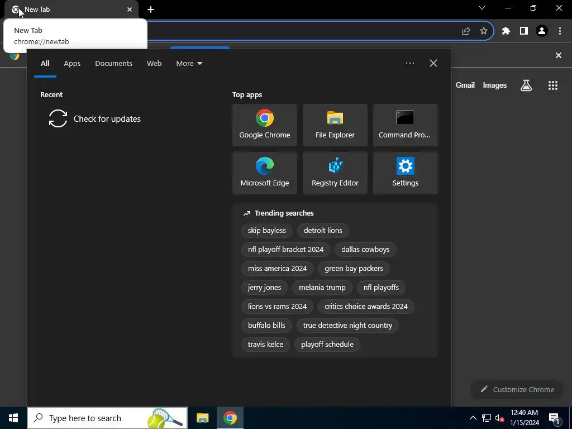Image resolution: width=572 pixels, height=429 pixels.
Task: Launch Microsoft Edge tile
Action: (x=264, y=173)
